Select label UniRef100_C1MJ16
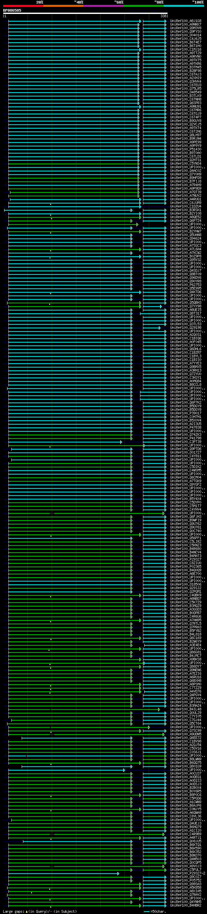This screenshot has height=914, width=207. point(185,49)
